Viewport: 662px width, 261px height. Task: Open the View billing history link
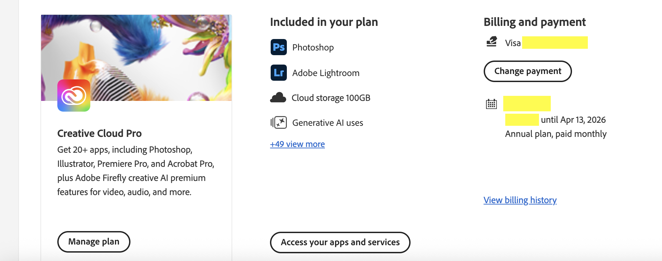pos(520,200)
